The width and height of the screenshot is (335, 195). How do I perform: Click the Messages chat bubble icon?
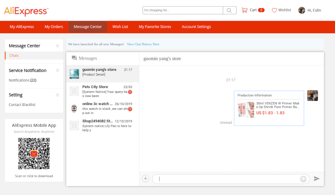point(74,58)
